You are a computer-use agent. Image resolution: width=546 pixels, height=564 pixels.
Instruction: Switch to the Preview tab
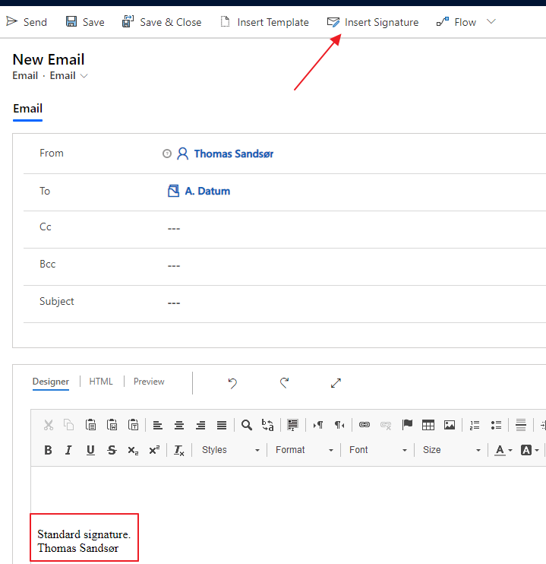click(149, 382)
